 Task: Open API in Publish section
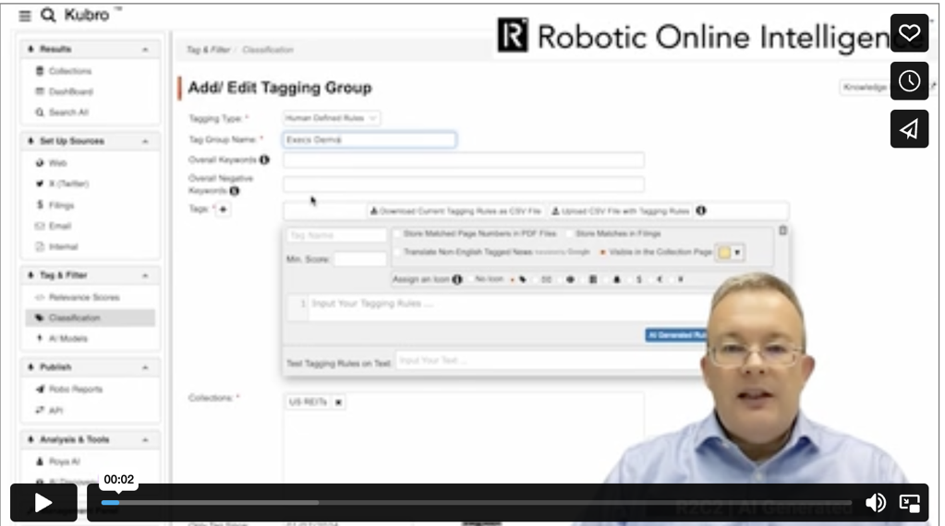(49, 411)
